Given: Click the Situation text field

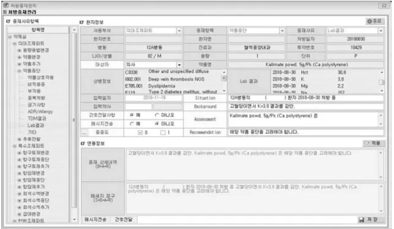Looking at the screenshot, I should pos(306,98).
